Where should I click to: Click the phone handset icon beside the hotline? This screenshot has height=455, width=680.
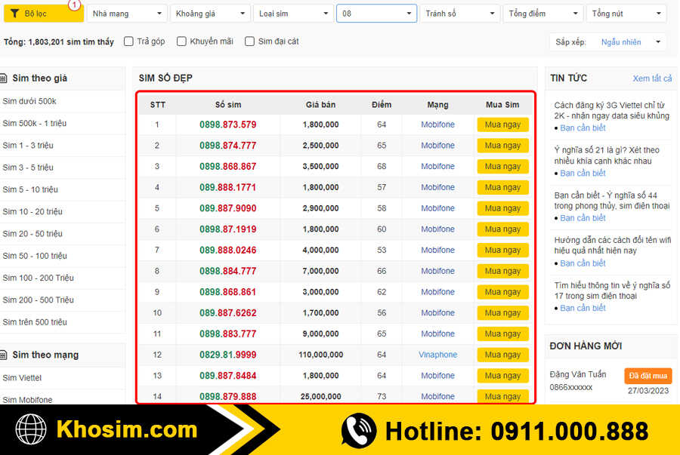point(360,432)
